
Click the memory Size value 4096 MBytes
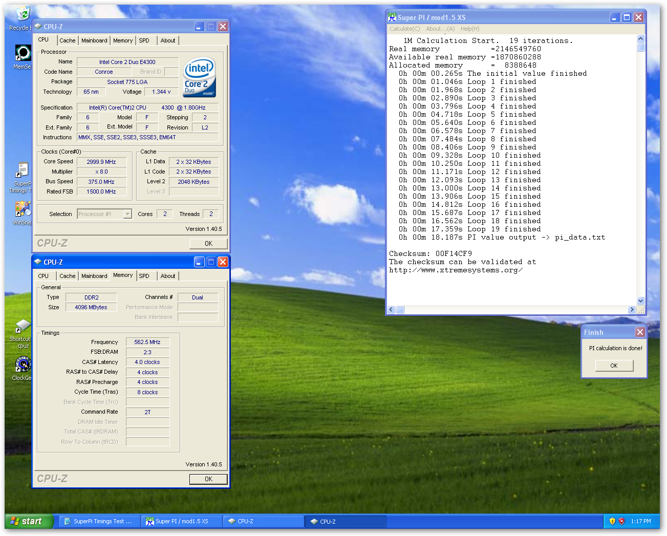[91, 308]
